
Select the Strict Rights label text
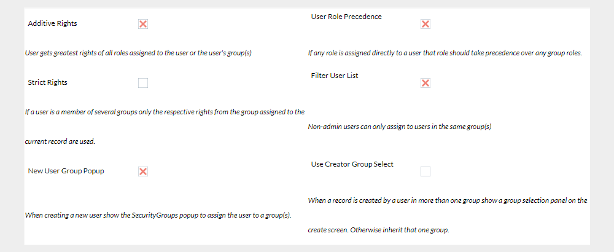pyautogui.click(x=48, y=82)
